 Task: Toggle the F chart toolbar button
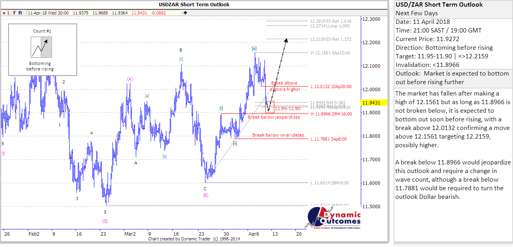(x=14, y=13)
